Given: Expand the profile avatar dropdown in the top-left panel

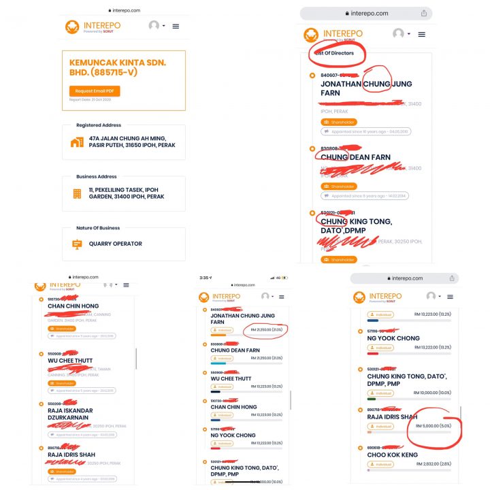Looking at the screenshot, I should 157,25.
